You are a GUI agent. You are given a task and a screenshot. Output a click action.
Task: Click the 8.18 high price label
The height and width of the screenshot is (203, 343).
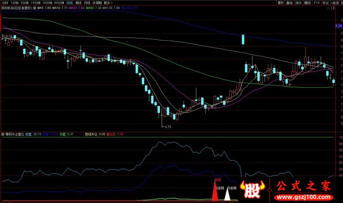(x=9, y=36)
